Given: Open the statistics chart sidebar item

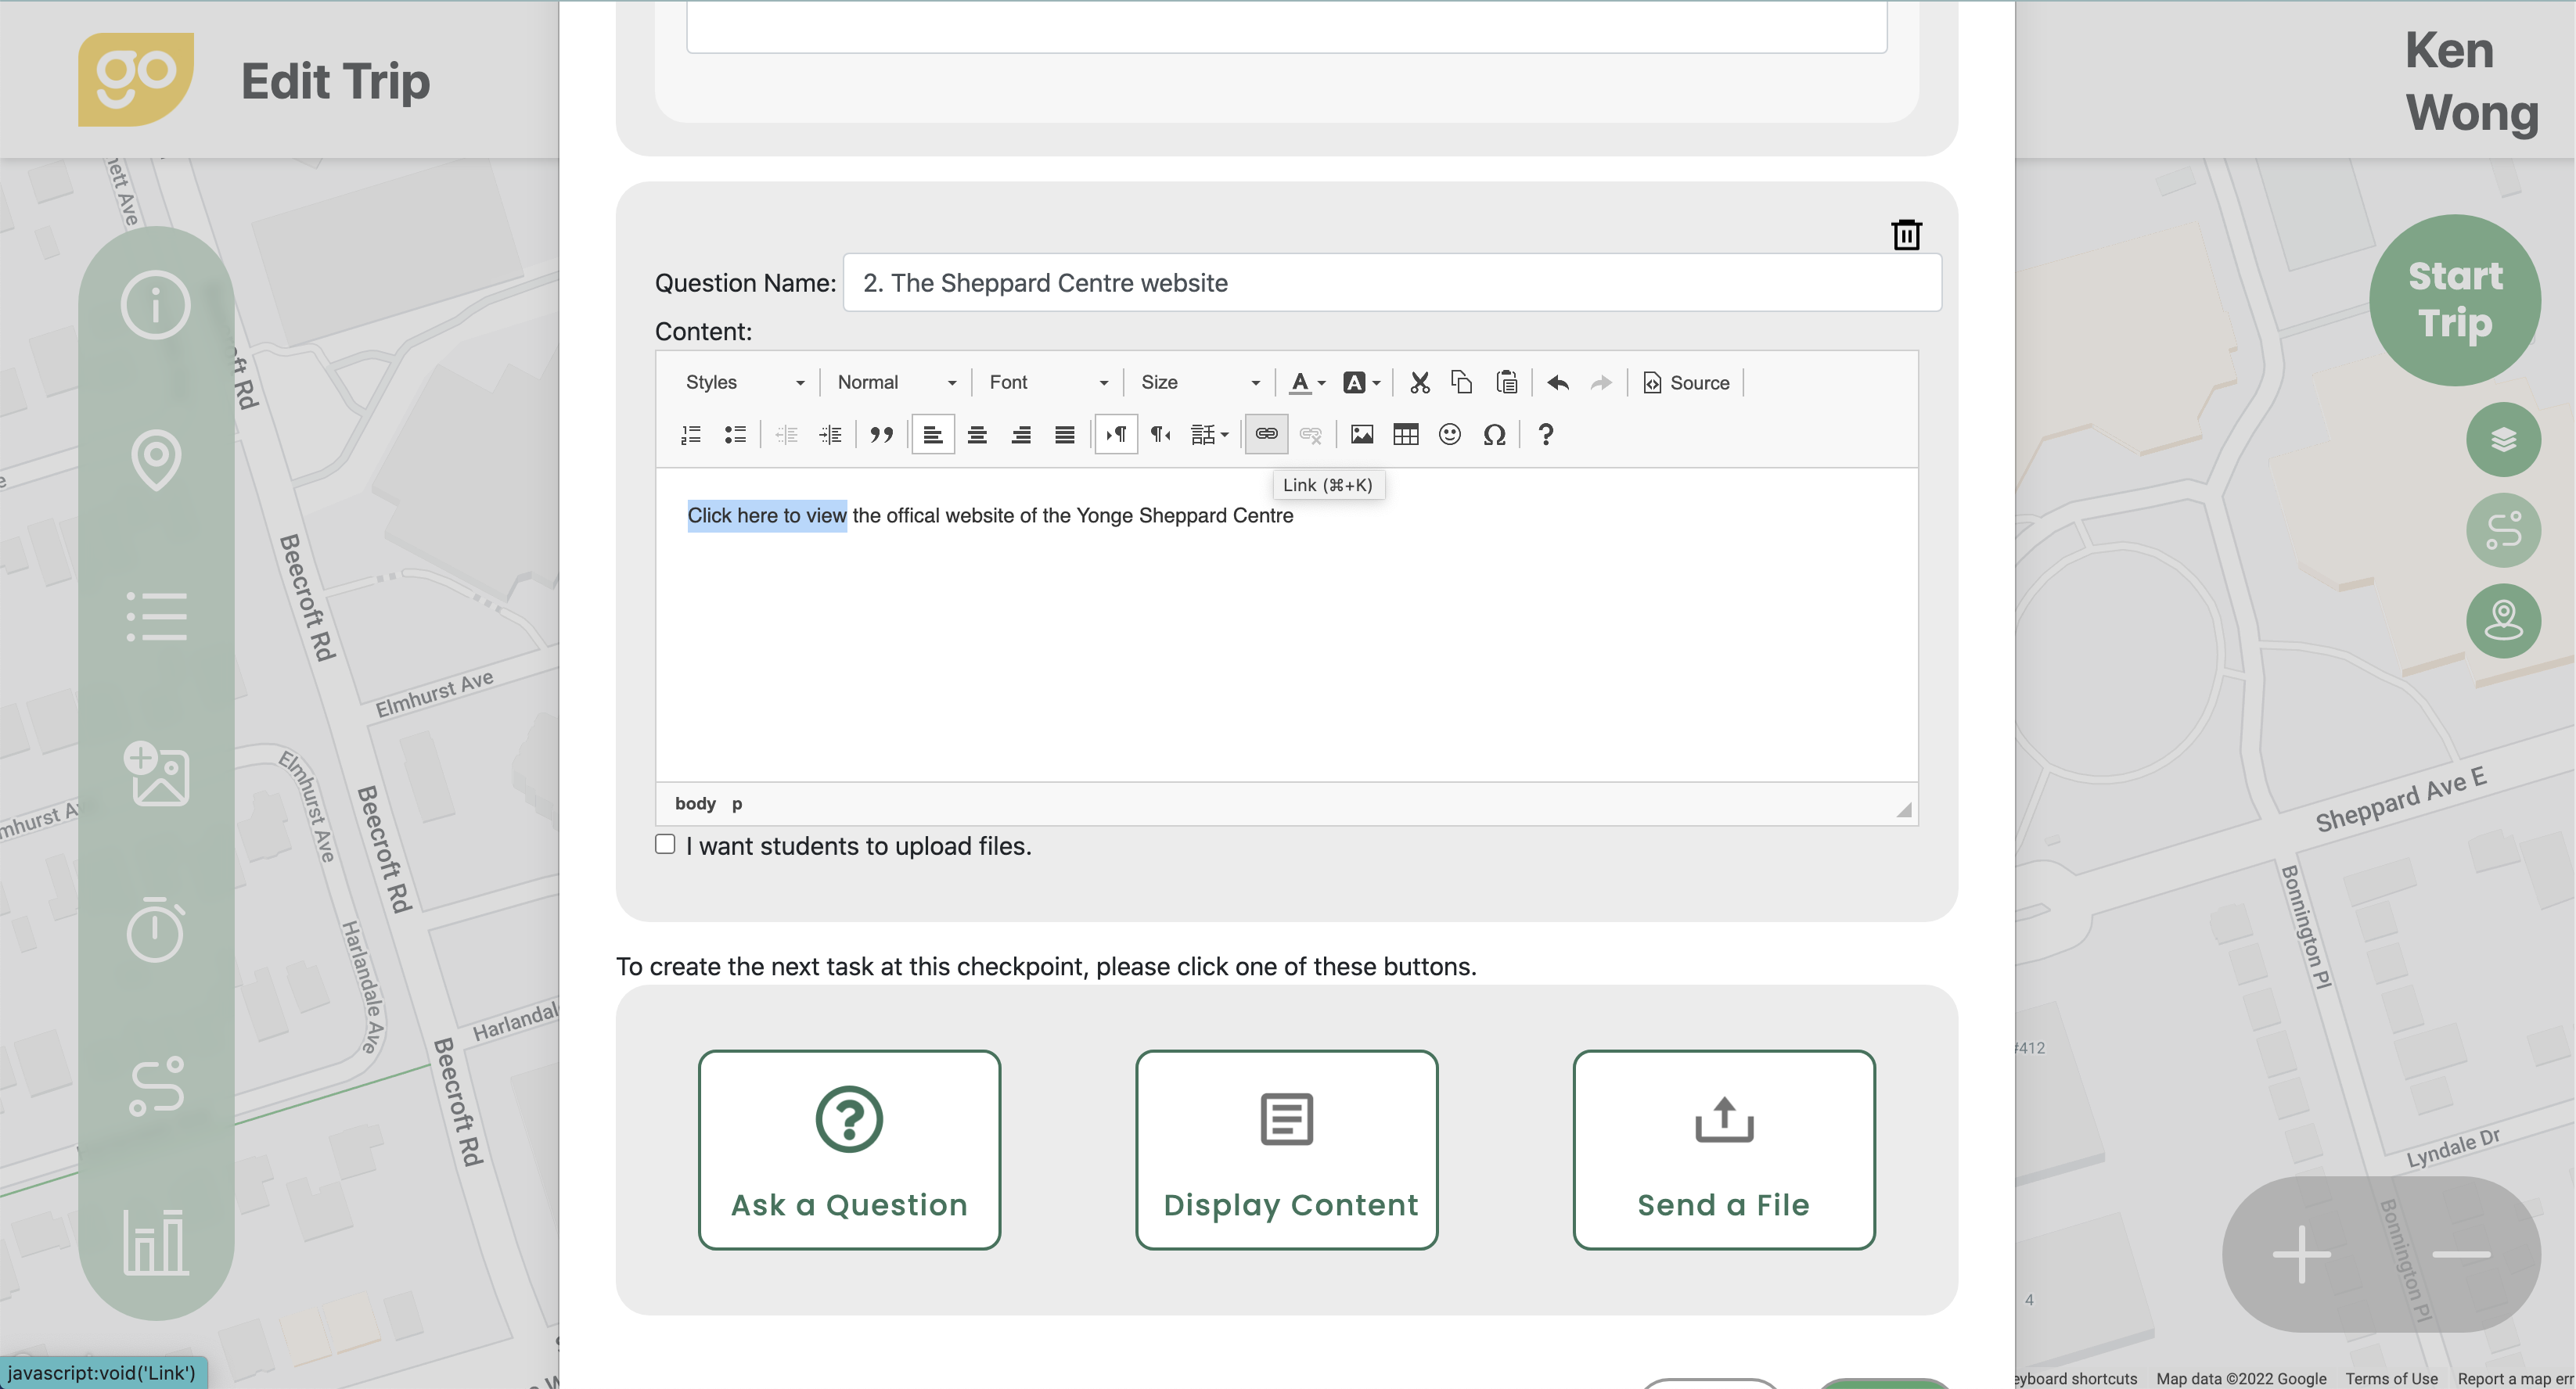Looking at the screenshot, I should tap(156, 1242).
